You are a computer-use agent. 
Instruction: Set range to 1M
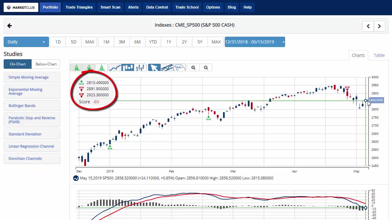(106, 42)
